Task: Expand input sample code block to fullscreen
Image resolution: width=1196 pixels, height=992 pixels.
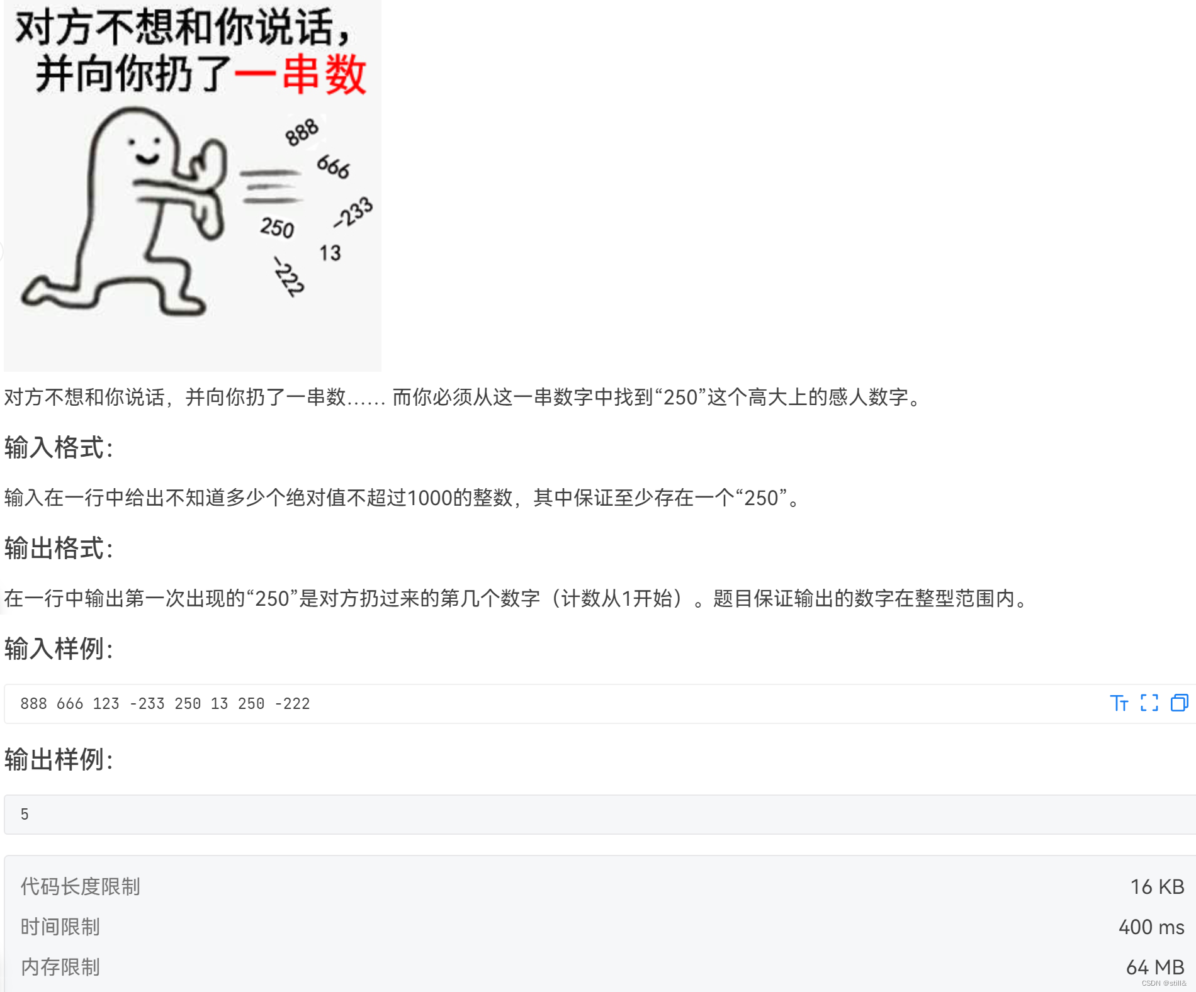Action: pos(1149,703)
